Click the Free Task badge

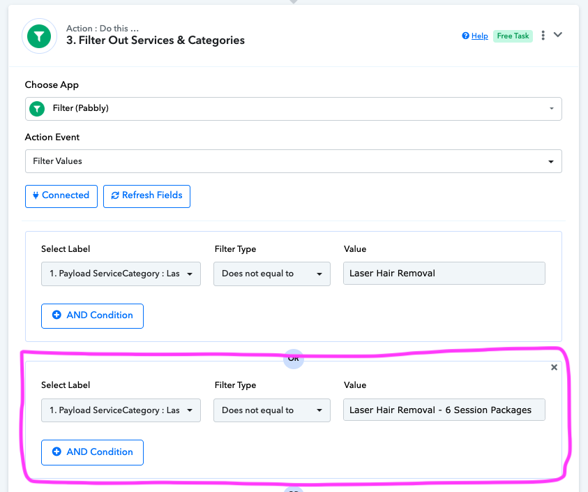coord(513,36)
